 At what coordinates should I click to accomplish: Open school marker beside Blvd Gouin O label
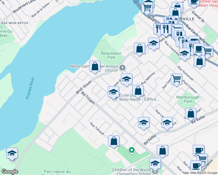154,43
